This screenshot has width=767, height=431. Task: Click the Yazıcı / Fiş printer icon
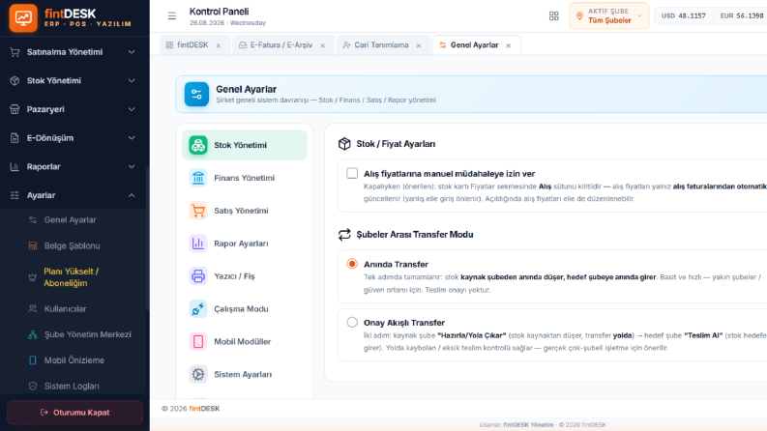198,276
